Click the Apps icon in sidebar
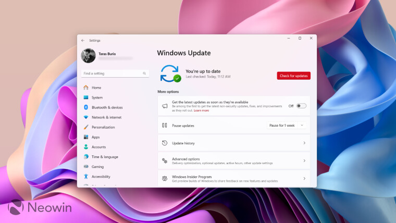This screenshot has height=223, width=396. tap(86, 137)
